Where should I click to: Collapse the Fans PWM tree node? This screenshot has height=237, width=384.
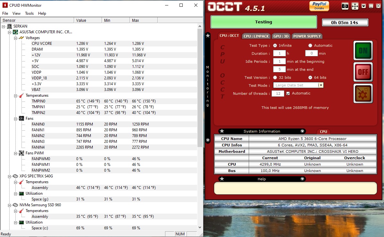(15, 153)
